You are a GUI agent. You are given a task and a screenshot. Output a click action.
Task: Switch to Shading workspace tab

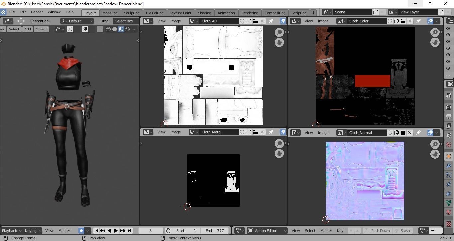tap(204, 13)
